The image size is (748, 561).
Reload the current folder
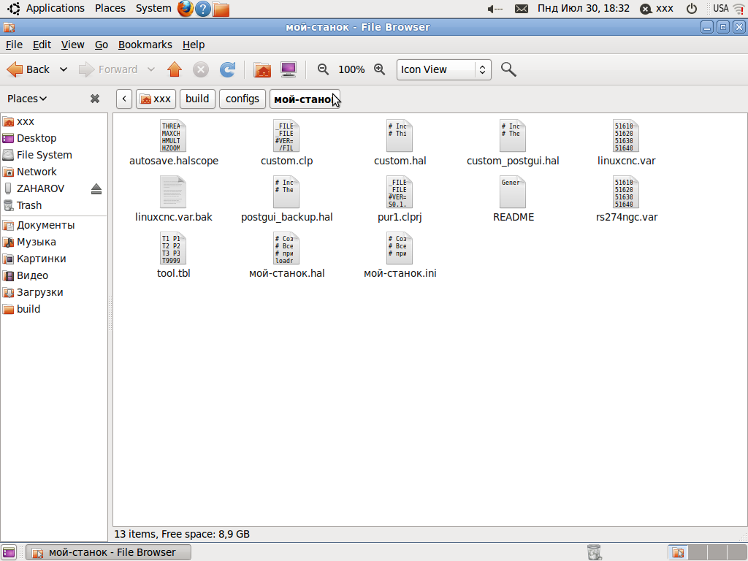click(x=228, y=69)
